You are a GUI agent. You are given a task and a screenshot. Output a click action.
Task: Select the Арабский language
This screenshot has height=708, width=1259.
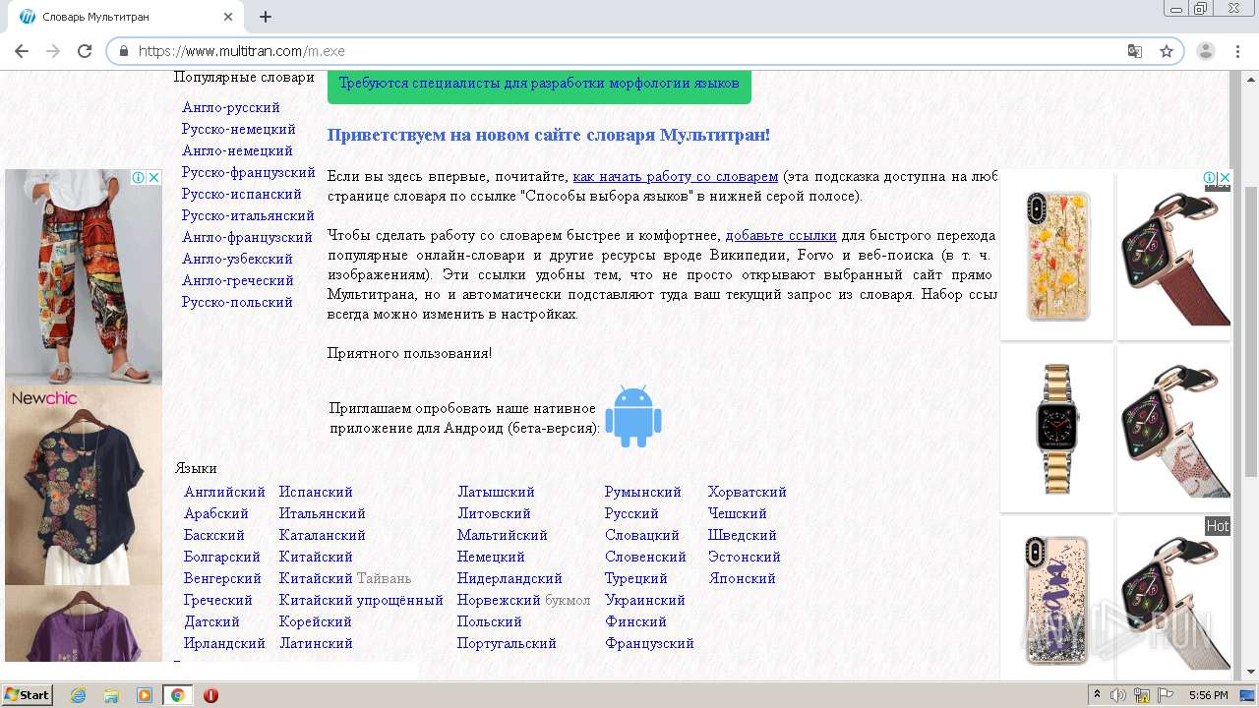pos(216,513)
